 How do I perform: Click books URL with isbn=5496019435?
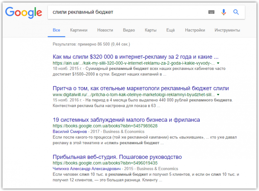point(105,163)
